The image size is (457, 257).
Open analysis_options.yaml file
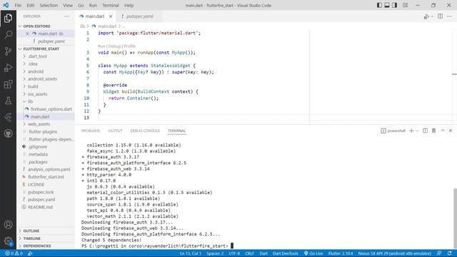pos(46,169)
